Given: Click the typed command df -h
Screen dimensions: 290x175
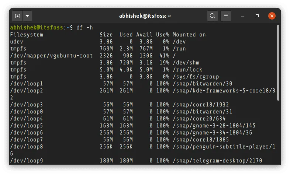Looking at the screenshot, I should tap(84, 28).
